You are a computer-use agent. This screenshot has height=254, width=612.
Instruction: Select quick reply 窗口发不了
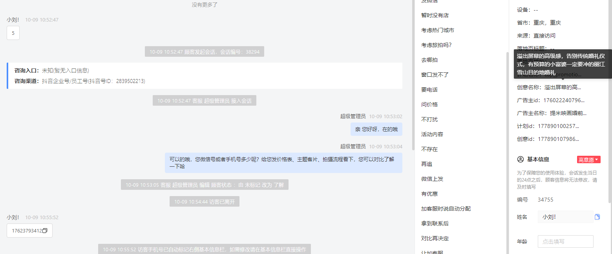coord(435,75)
